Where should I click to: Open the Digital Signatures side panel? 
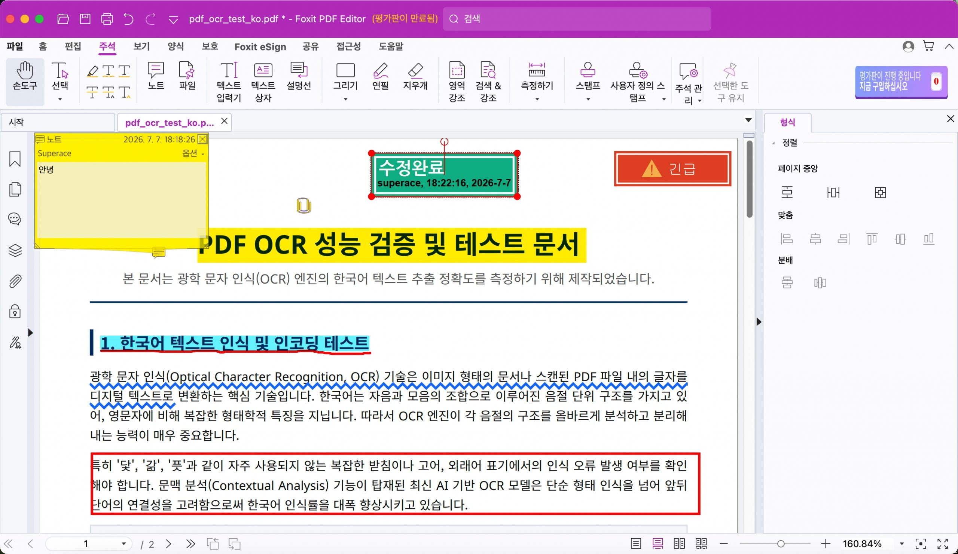pyautogui.click(x=15, y=342)
